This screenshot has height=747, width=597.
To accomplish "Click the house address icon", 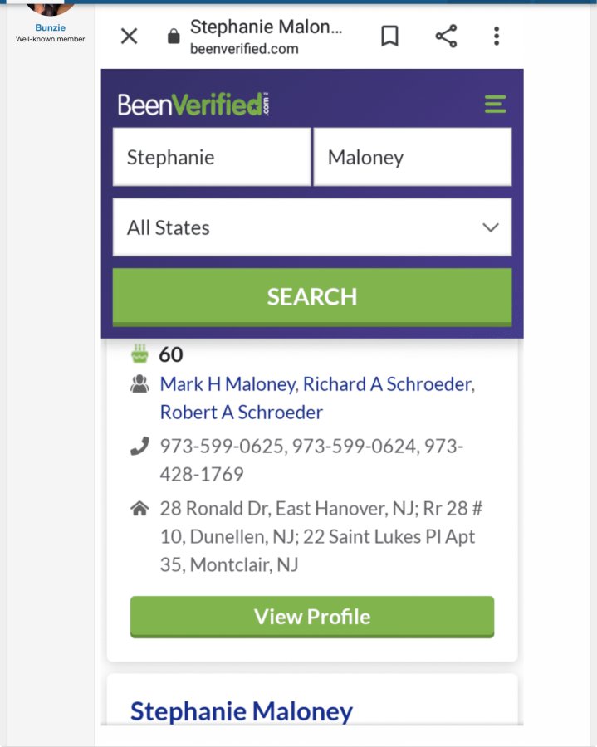I will click(x=139, y=509).
